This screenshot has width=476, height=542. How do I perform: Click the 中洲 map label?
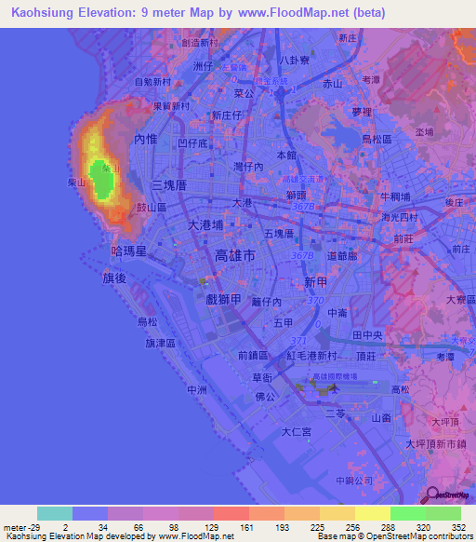197,390
